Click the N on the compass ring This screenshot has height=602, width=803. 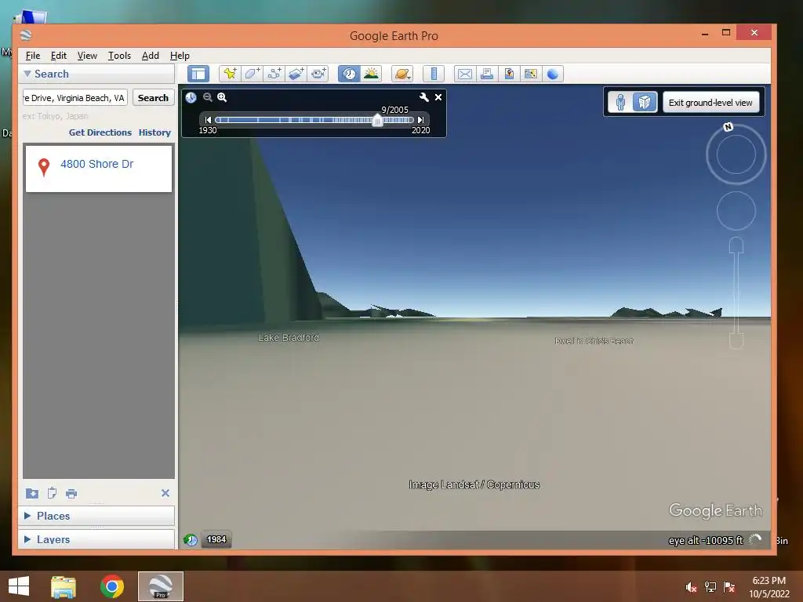pyautogui.click(x=729, y=127)
